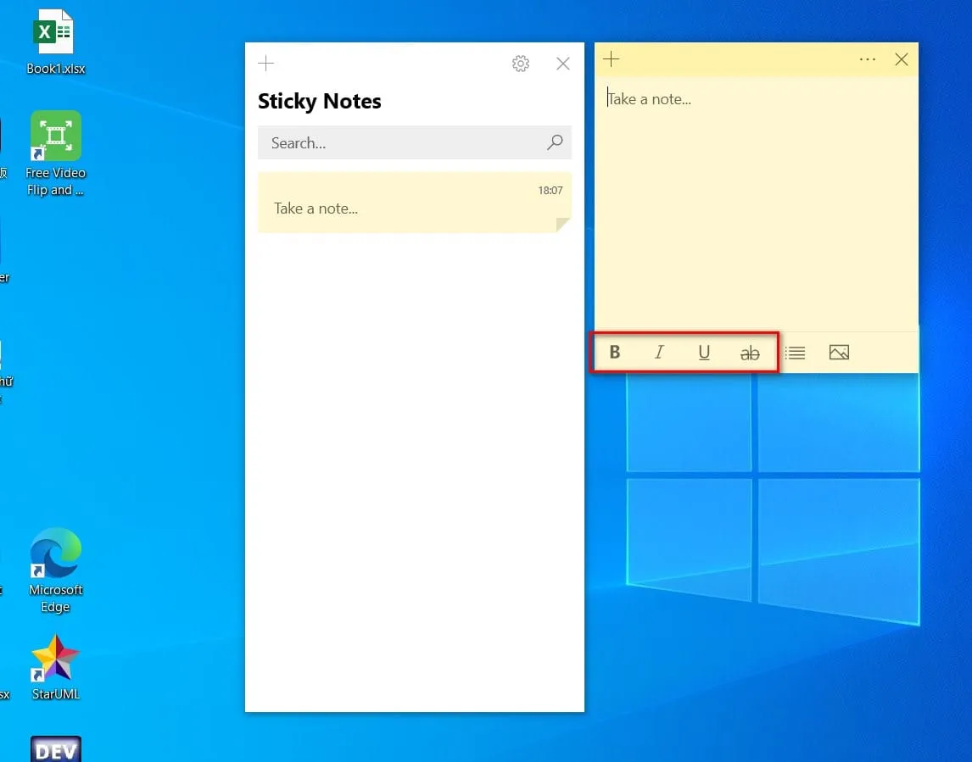Add new note from Sticky Notes list

pos(266,64)
